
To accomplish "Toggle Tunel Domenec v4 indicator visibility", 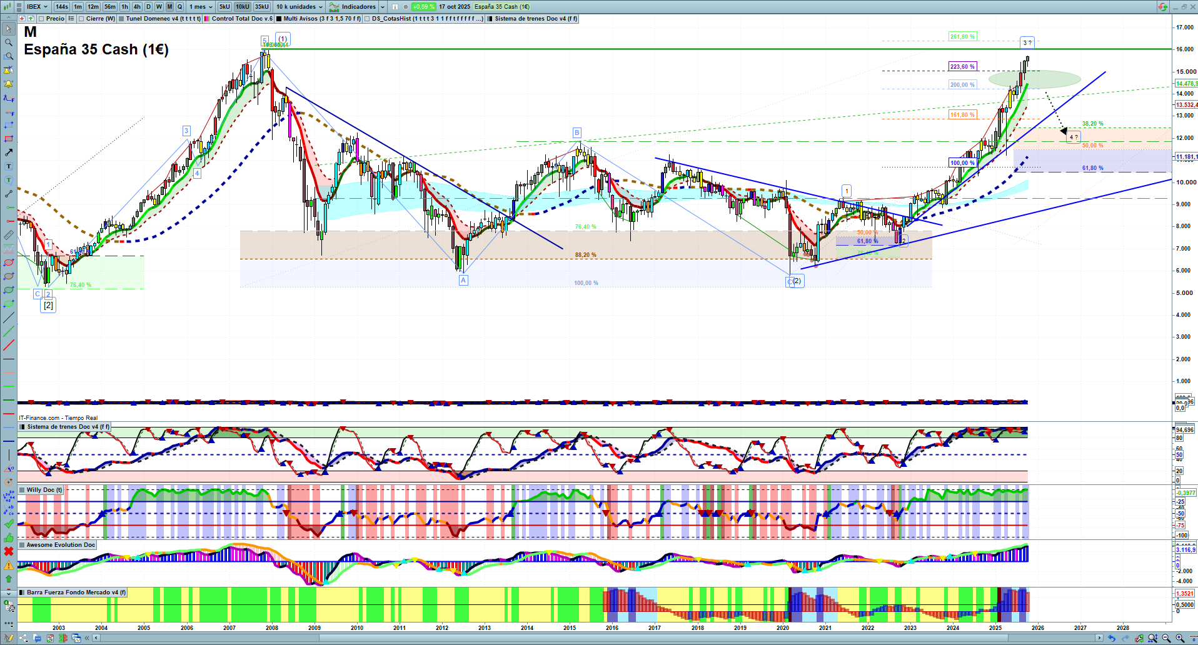I will [121, 19].
